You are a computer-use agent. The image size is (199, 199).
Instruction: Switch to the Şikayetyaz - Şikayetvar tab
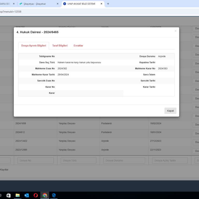[39, 4]
